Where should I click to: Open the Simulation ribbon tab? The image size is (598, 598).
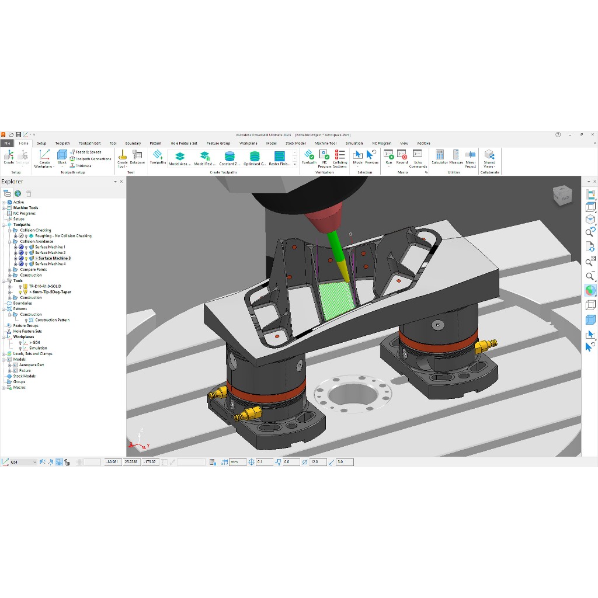pos(354,143)
